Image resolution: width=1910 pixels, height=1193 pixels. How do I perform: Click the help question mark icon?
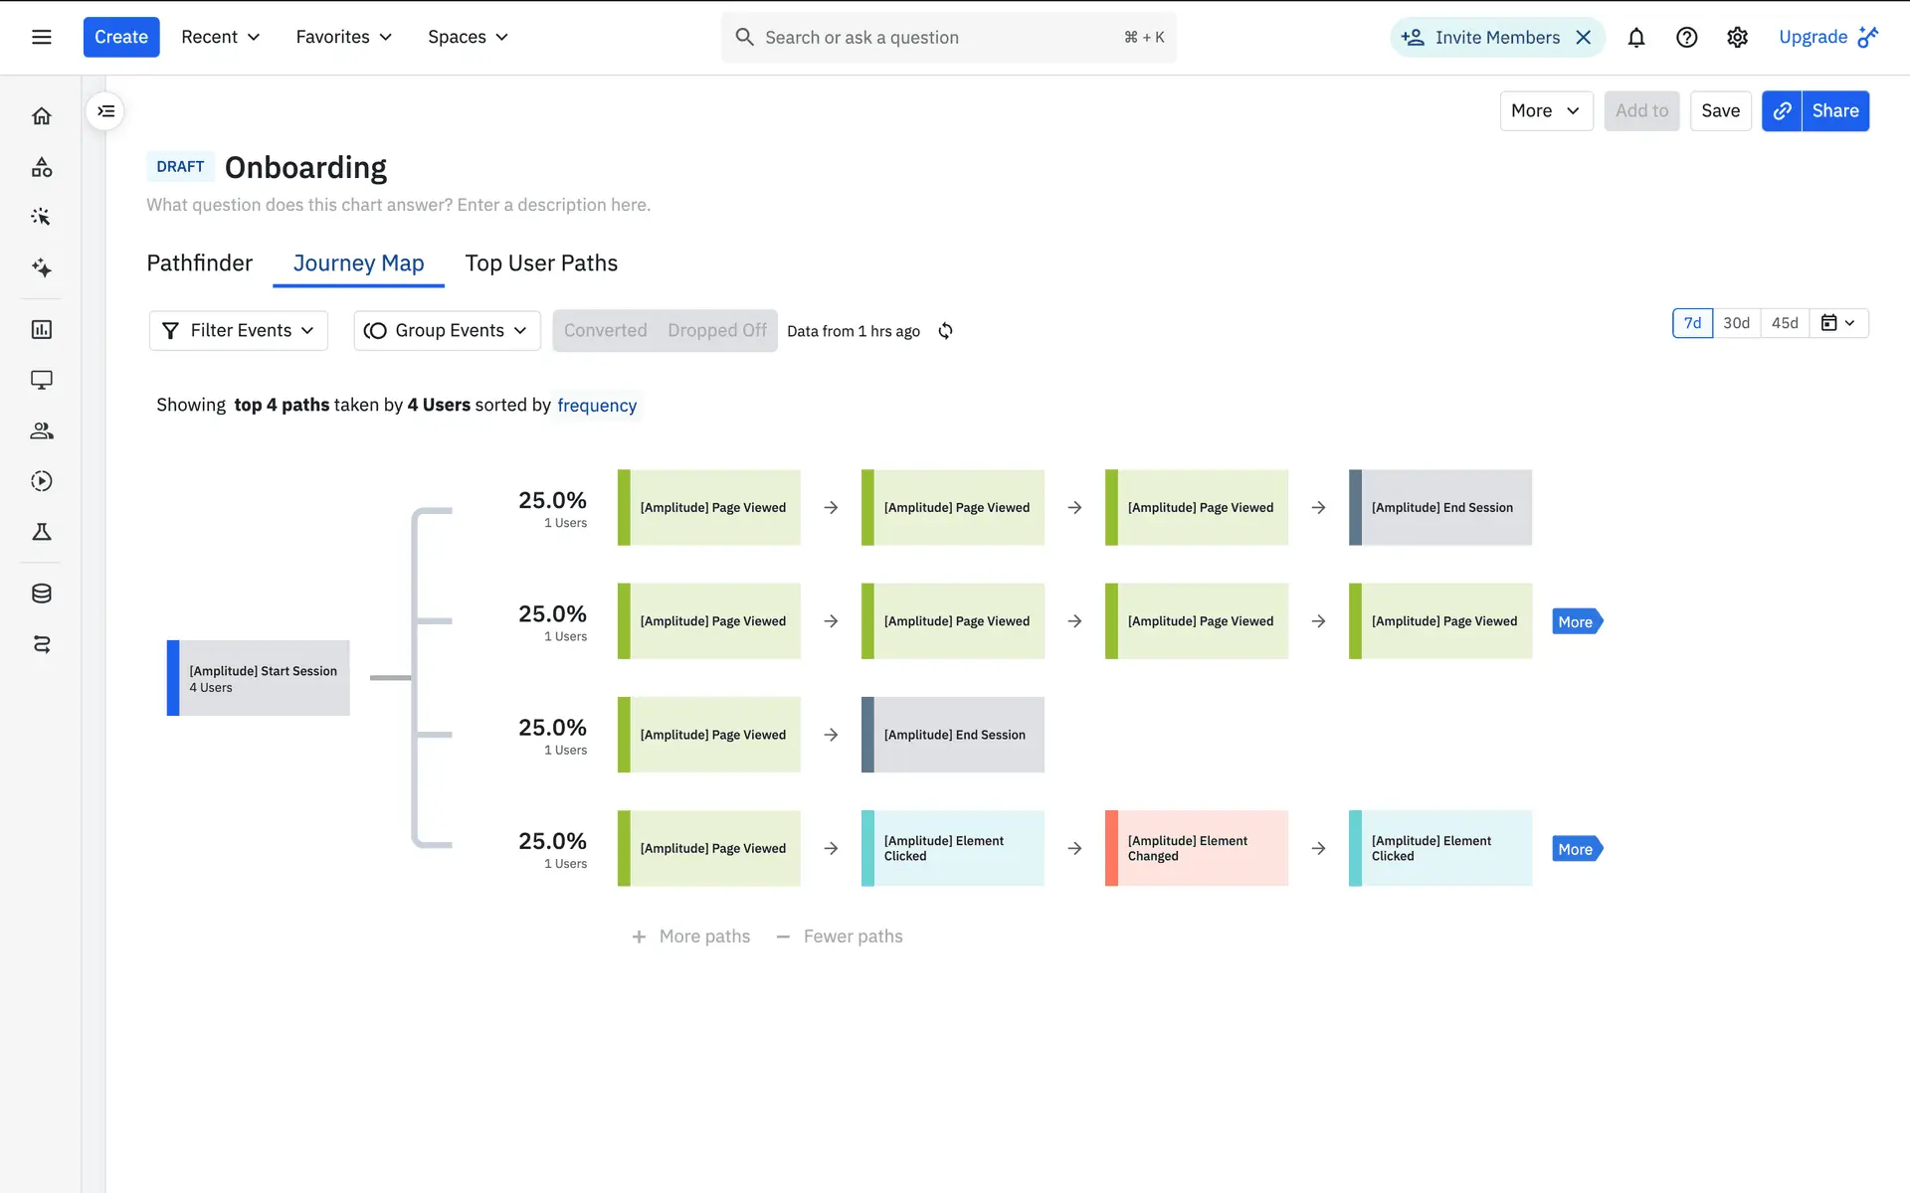coord(1686,38)
